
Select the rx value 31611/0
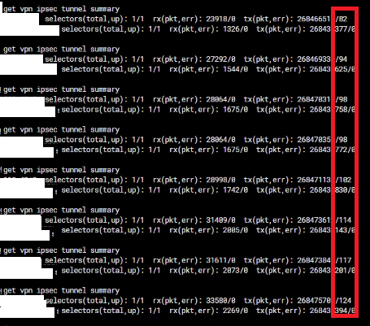[220, 260]
